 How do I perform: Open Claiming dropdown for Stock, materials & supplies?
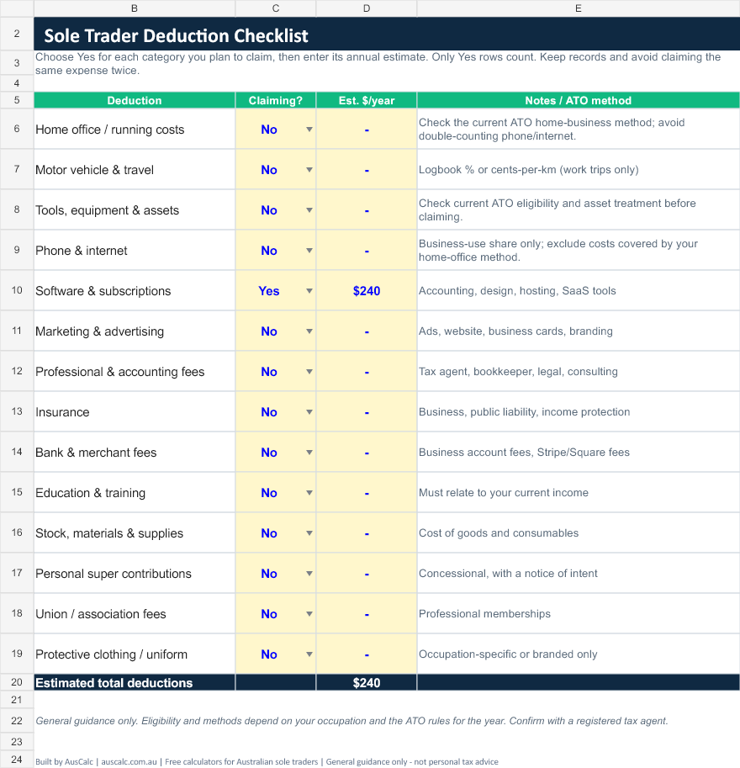click(x=309, y=533)
